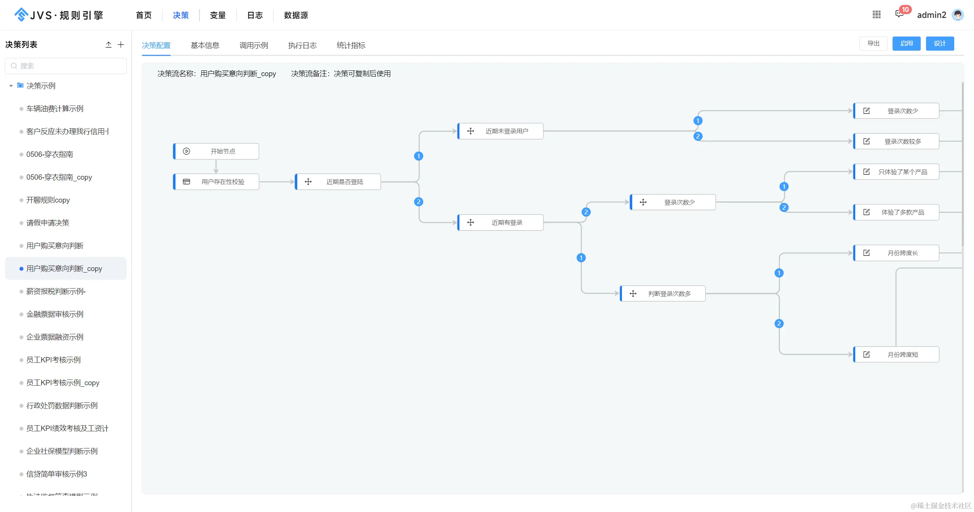This screenshot has height=512, width=974.
Task: Click the card icon on 用户存在性校验 node
Action: (186, 182)
